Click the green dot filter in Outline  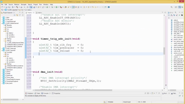[179, 15]
